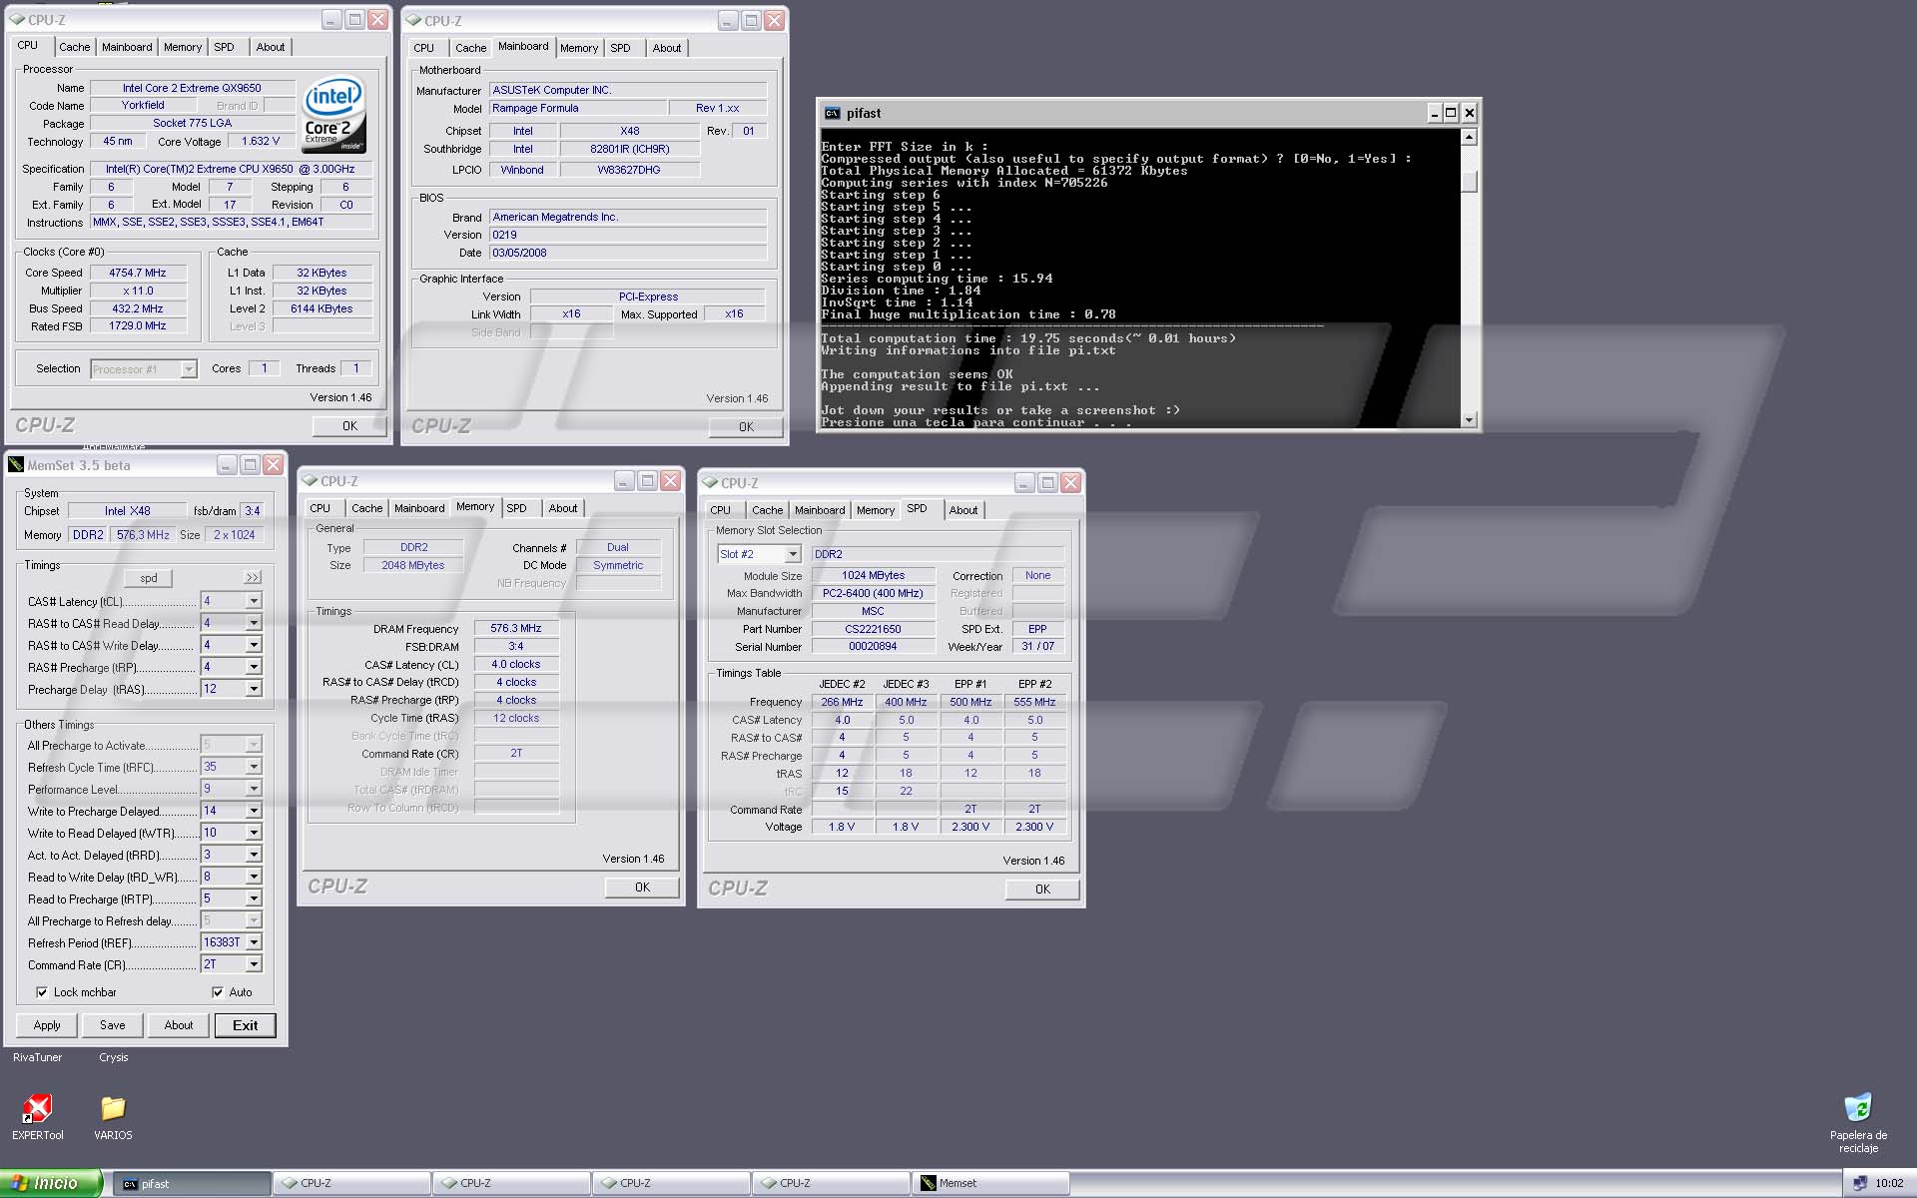1917x1198 pixels.
Task: Switch to pifast in the taskbar
Action: [x=192, y=1184]
